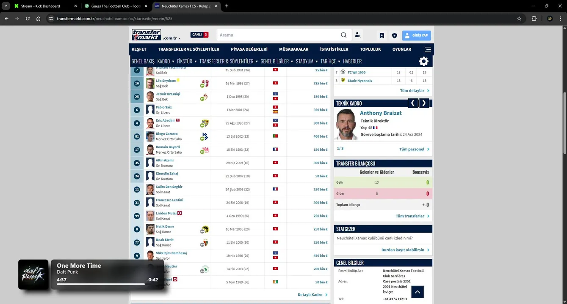
Task: Reload the page in Chrome
Action: (28, 19)
